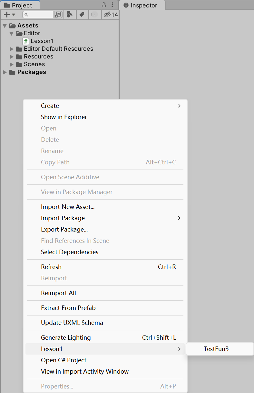Click the Editor open folder icon
Viewport: 254px width, 393px height.
tap(19, 34)
